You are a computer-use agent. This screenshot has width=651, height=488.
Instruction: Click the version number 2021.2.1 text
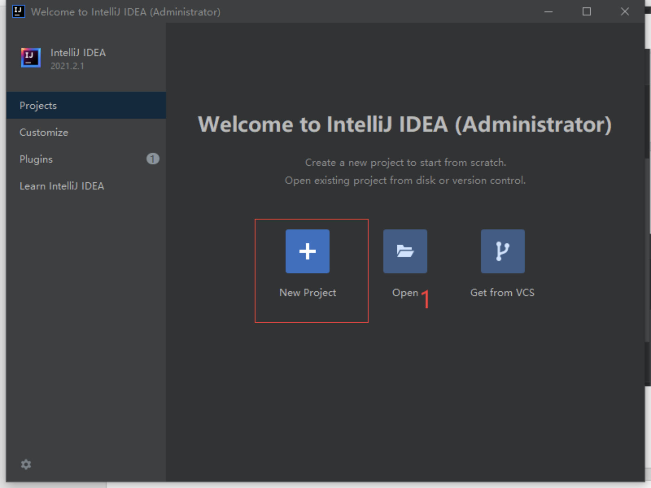[x=67, y=66]
